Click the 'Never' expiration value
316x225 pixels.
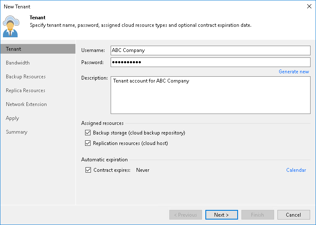coord(142,170)
